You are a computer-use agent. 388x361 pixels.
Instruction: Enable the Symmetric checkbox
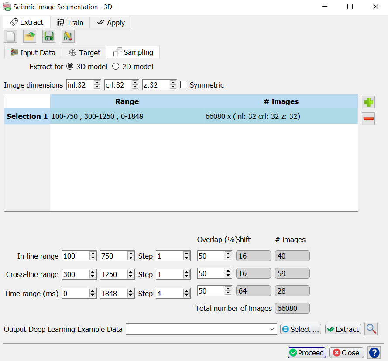184,85
